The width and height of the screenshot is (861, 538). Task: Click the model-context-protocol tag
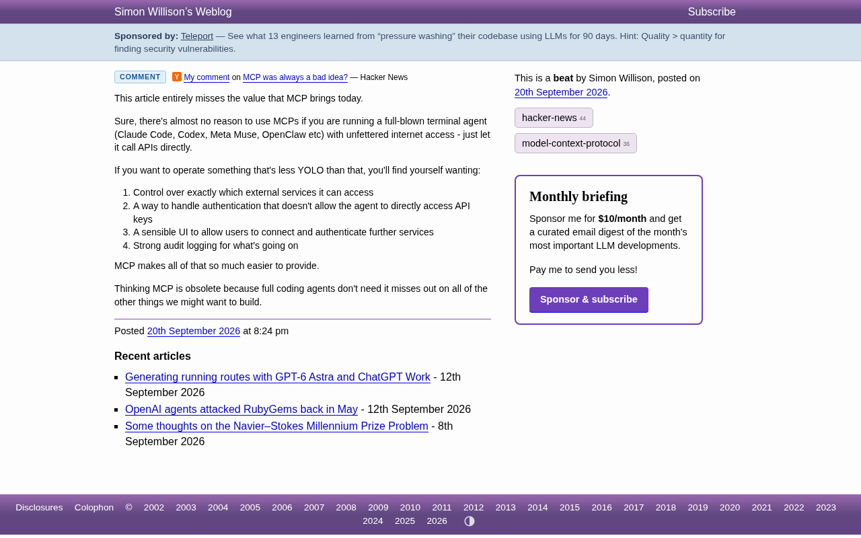576,143
